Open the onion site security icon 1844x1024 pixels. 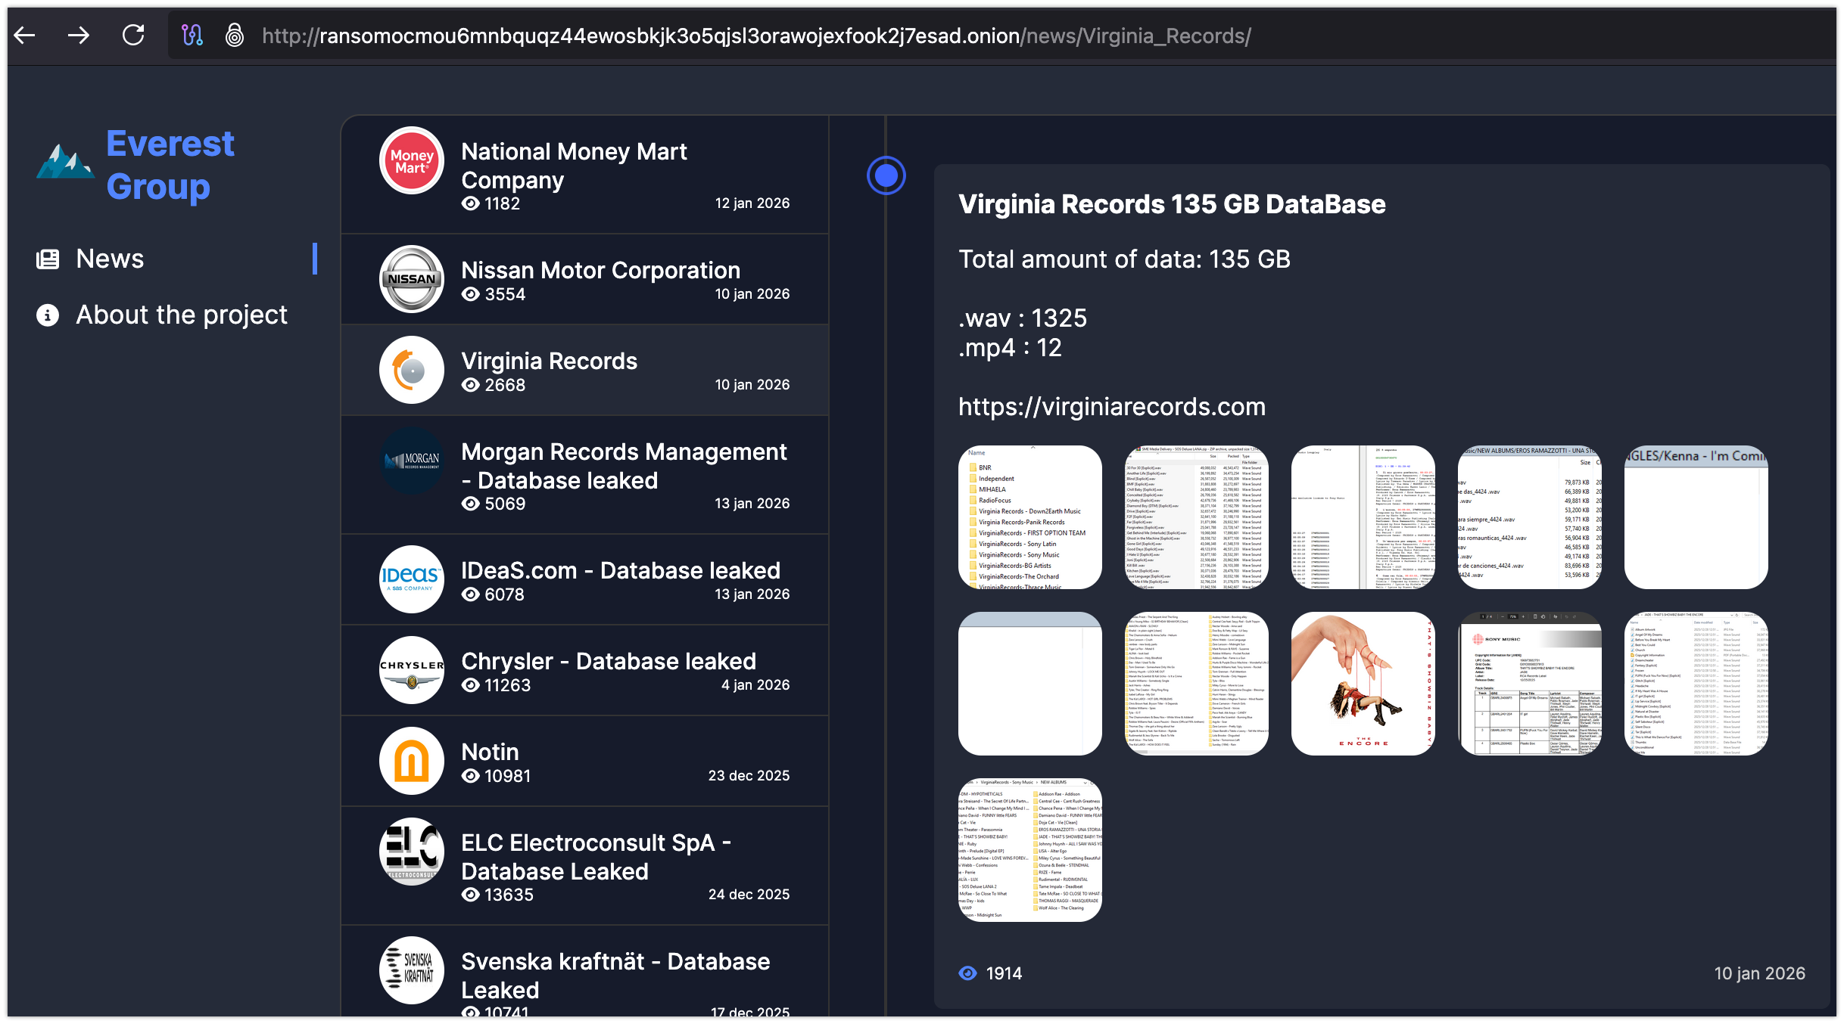235,35
